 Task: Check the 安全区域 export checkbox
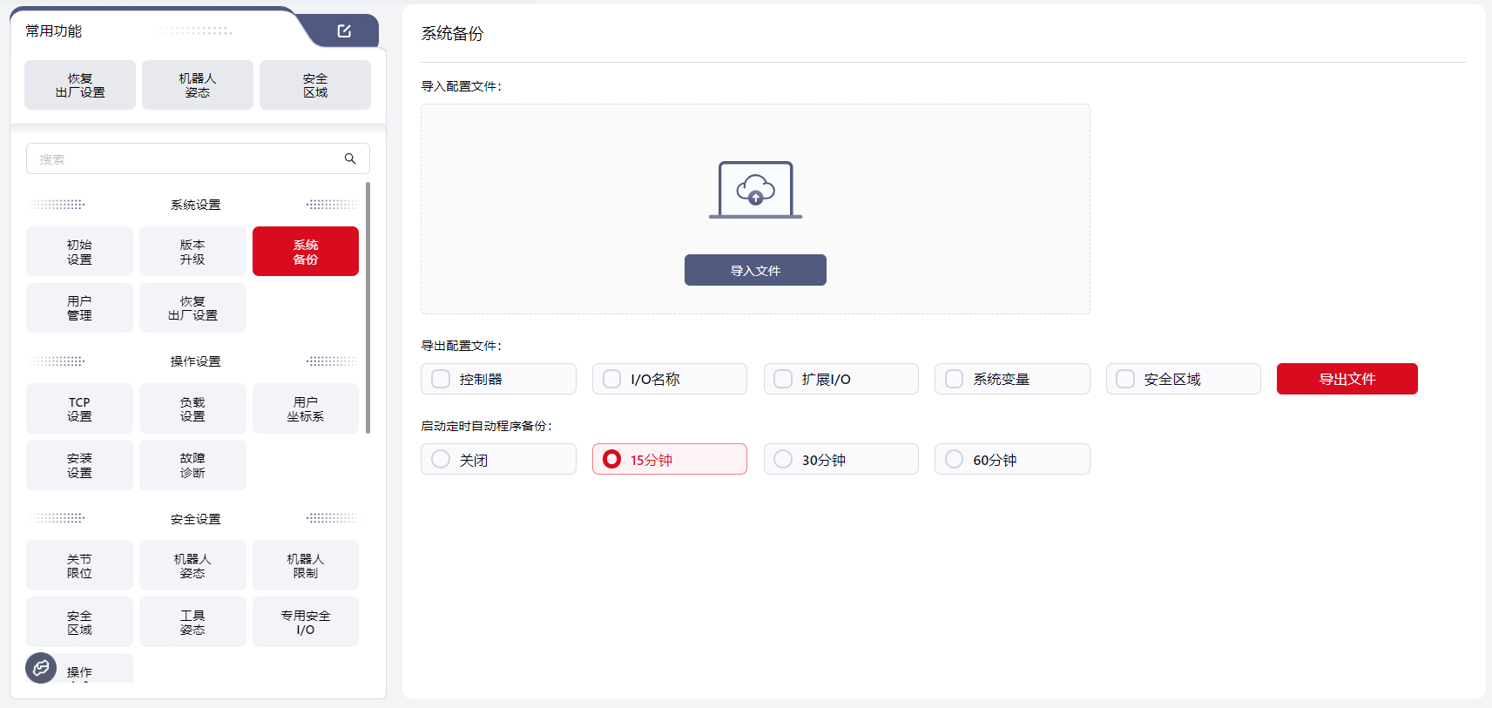point(1125,379)
